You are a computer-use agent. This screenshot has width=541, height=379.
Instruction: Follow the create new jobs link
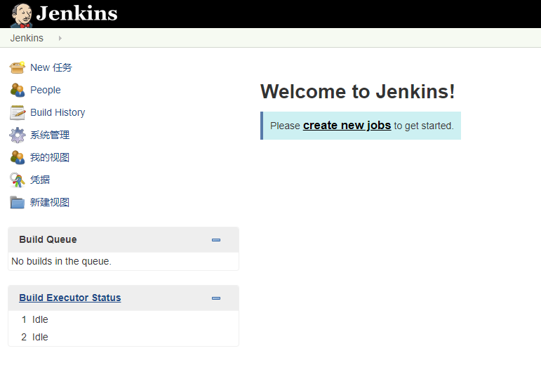point(347,126)
